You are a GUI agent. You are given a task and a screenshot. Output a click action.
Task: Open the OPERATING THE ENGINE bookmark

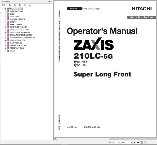point(20,33)
